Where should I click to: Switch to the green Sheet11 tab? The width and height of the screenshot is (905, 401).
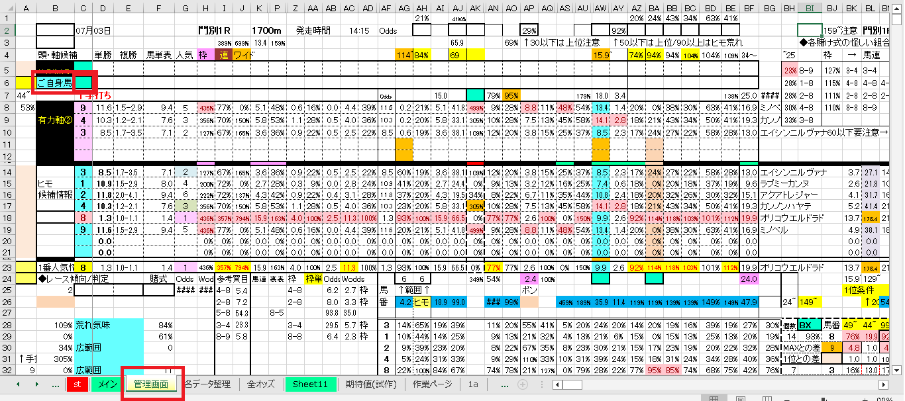click(x=310, y=384)
